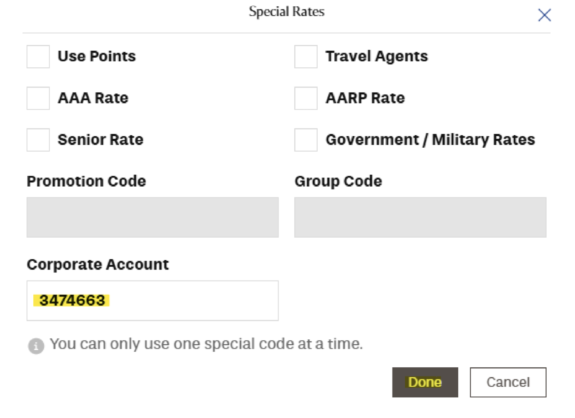Click the AAA Rate label text

point(93,98)
